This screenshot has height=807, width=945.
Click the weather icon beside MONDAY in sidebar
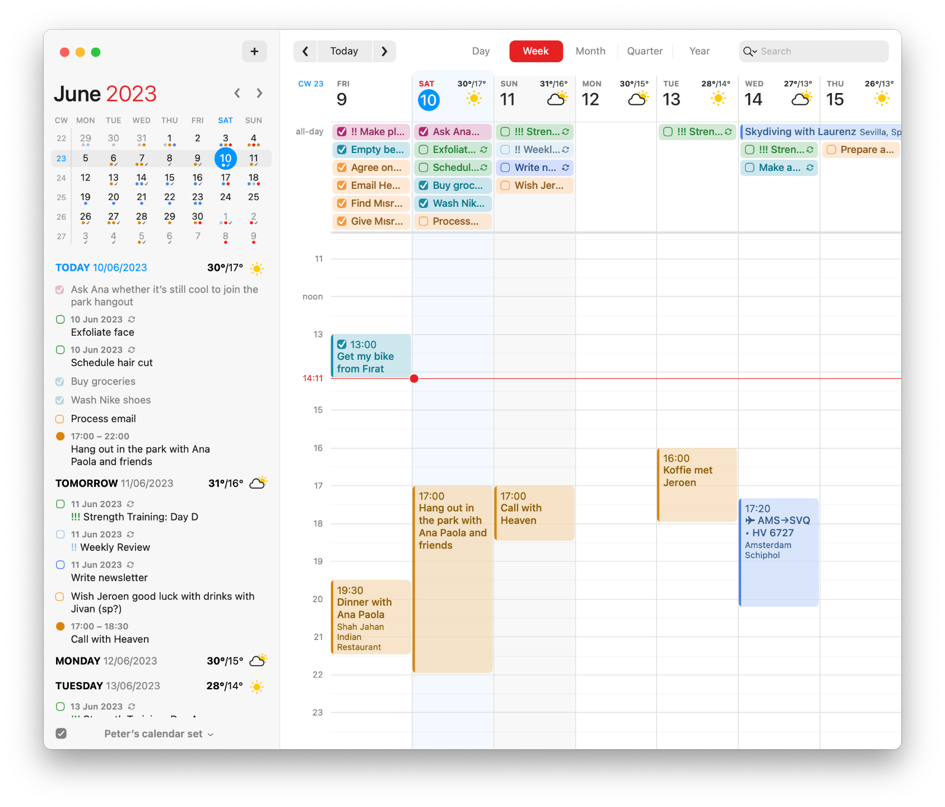258,660
